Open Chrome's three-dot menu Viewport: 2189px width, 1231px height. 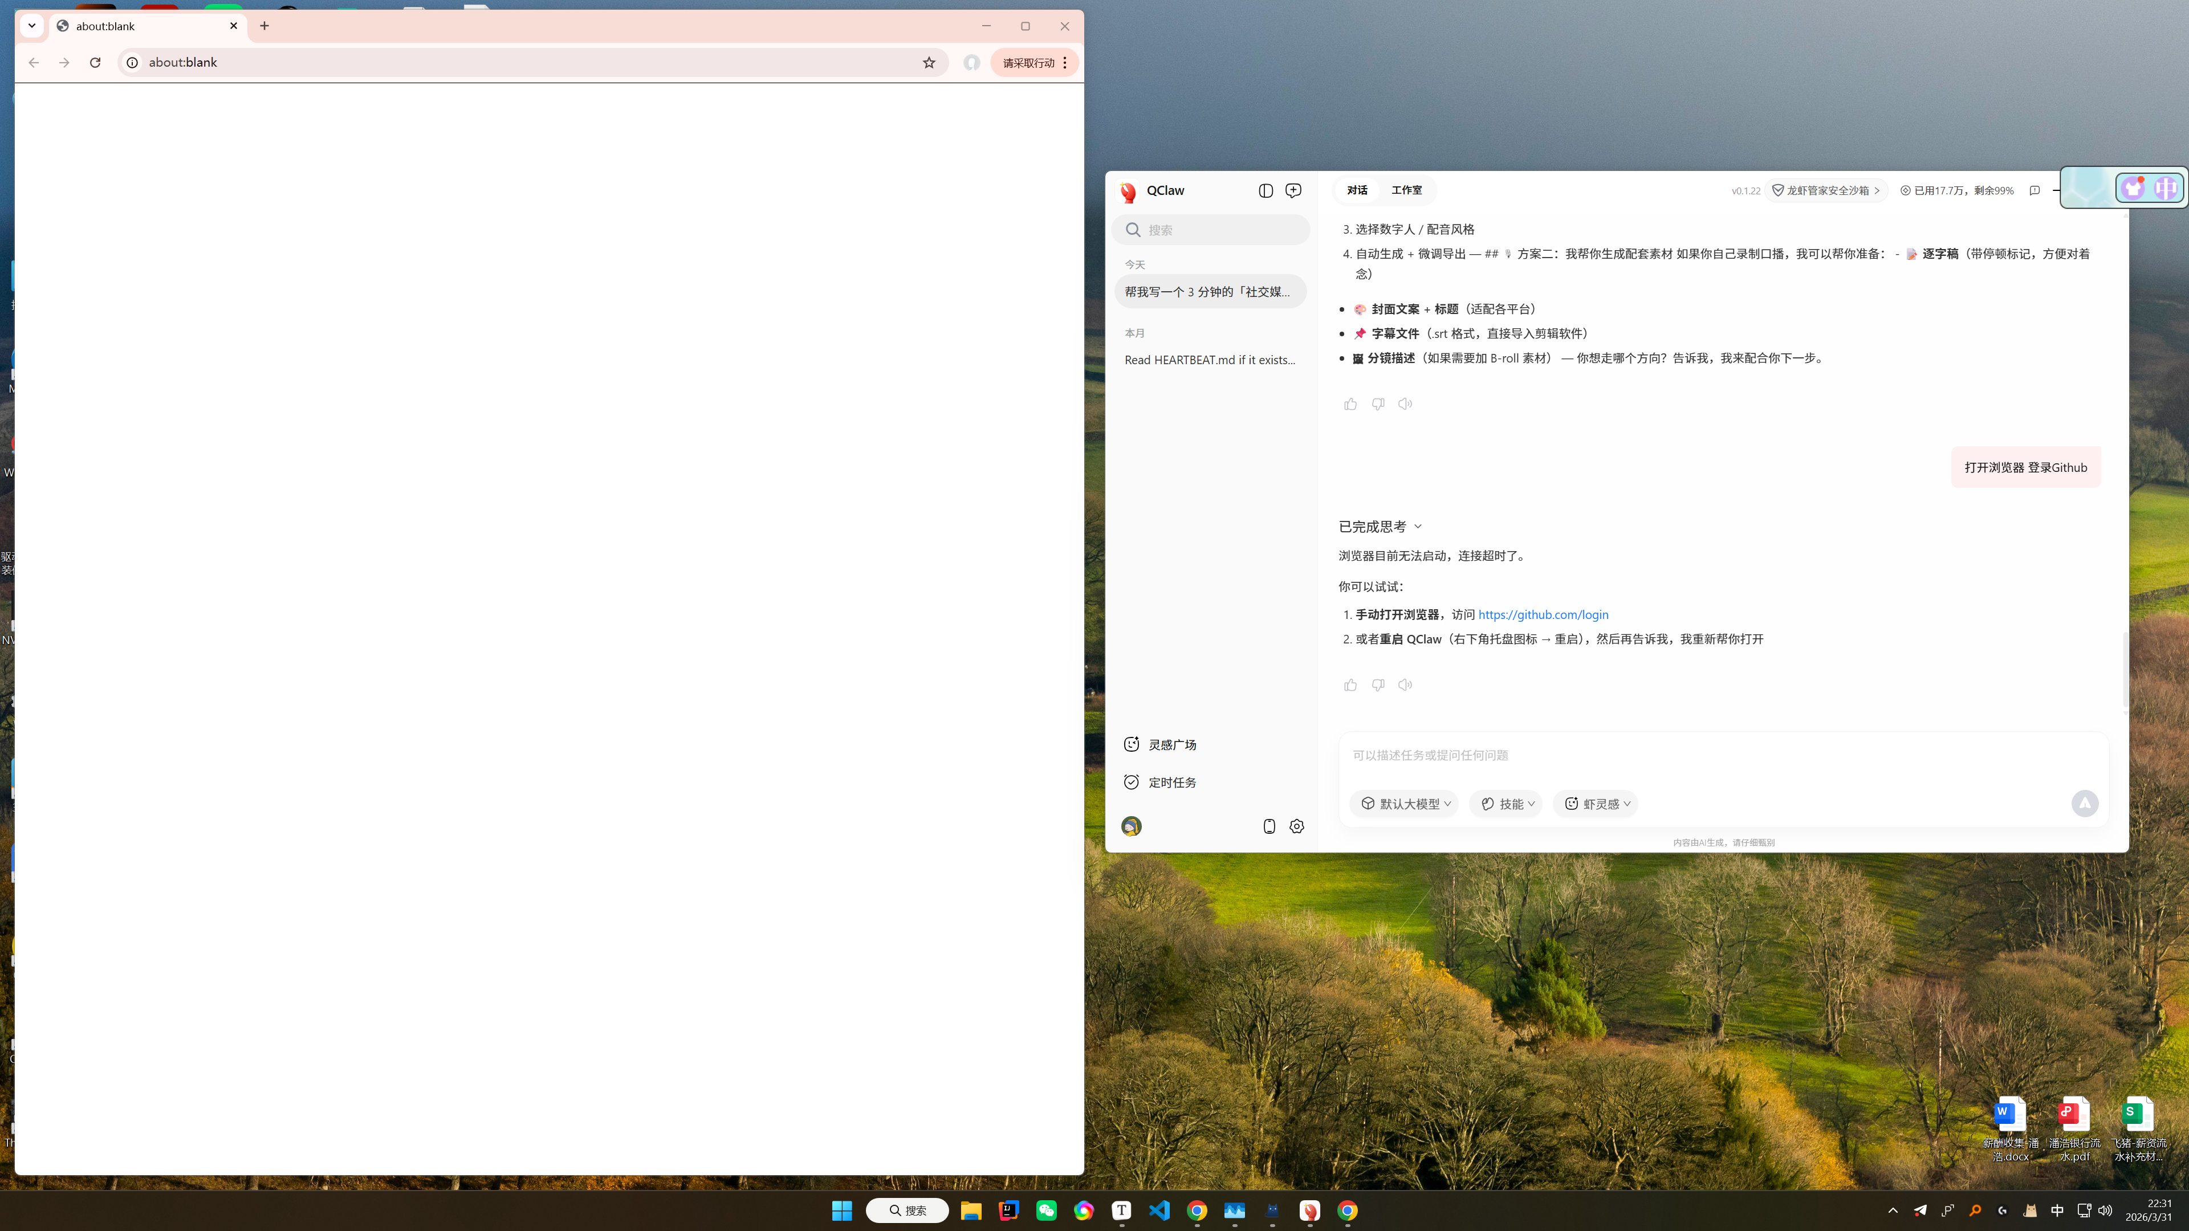(x=1065, y=63)
